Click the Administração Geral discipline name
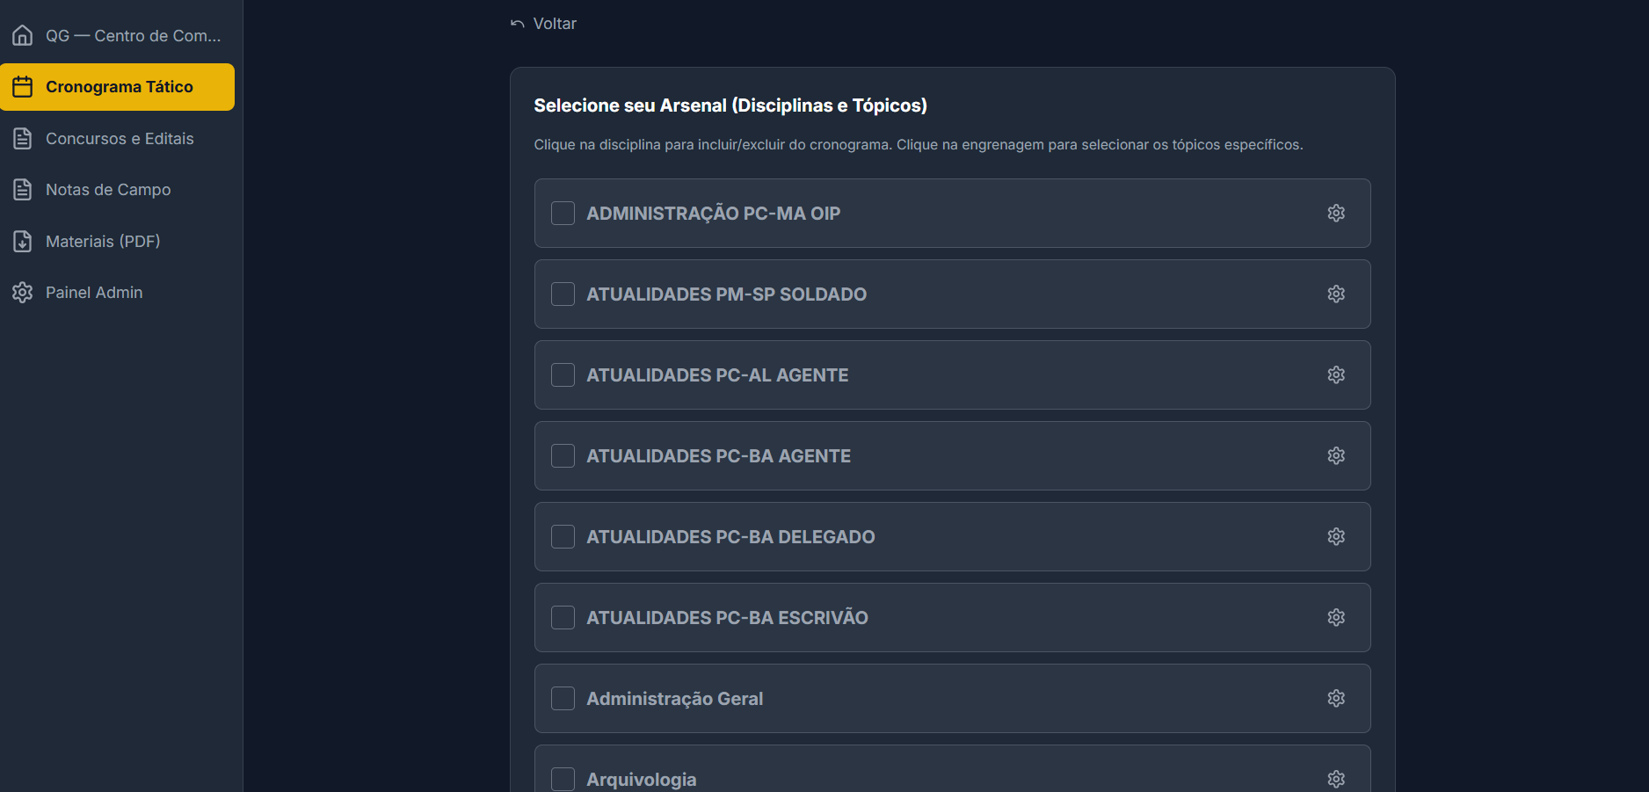1649x792 pixels. 675,699
